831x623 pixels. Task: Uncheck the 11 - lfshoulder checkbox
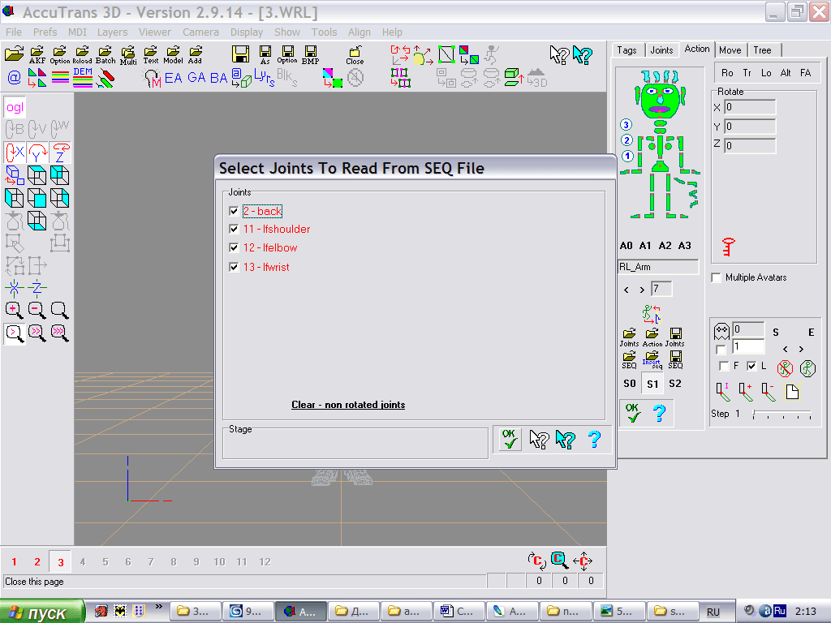[234, 229]
